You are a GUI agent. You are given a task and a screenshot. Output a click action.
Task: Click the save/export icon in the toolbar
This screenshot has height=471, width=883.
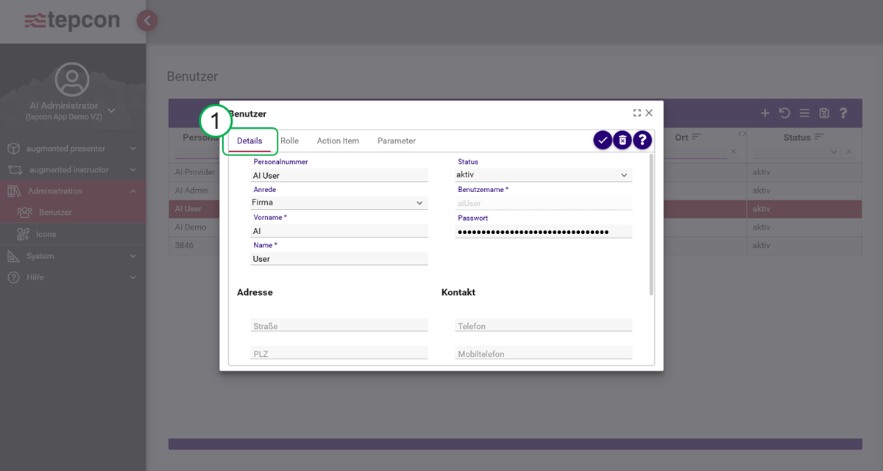823,113
